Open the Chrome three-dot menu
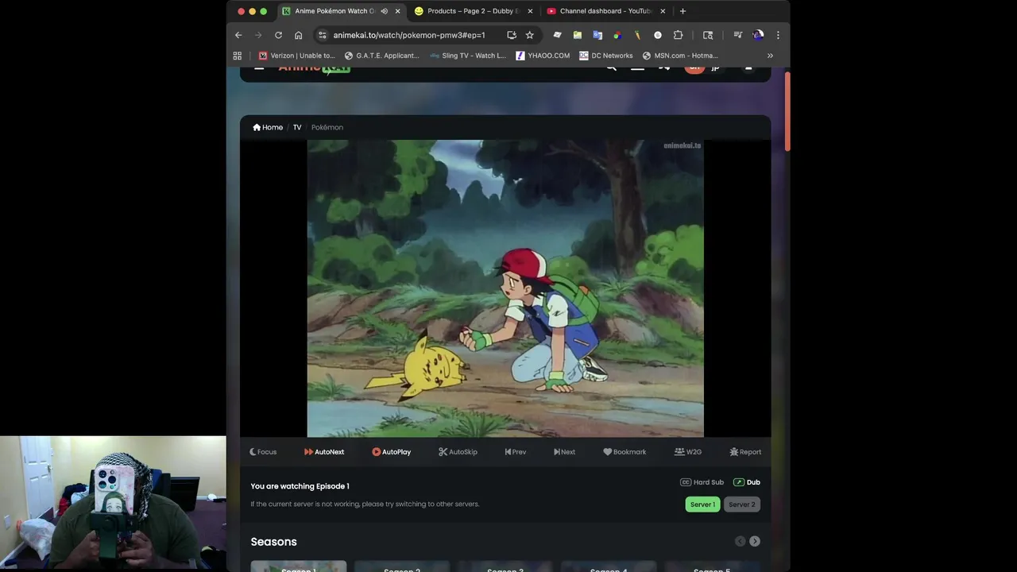 [x=778, y=35]
